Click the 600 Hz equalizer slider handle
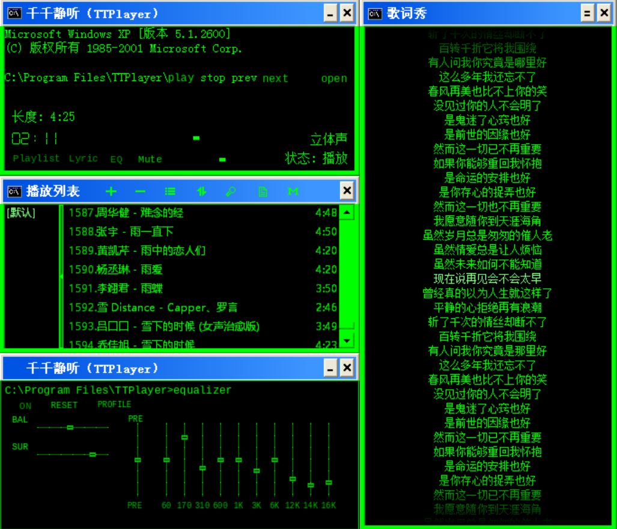The height and width of the screenshot is (529, 617). (220, 460)
